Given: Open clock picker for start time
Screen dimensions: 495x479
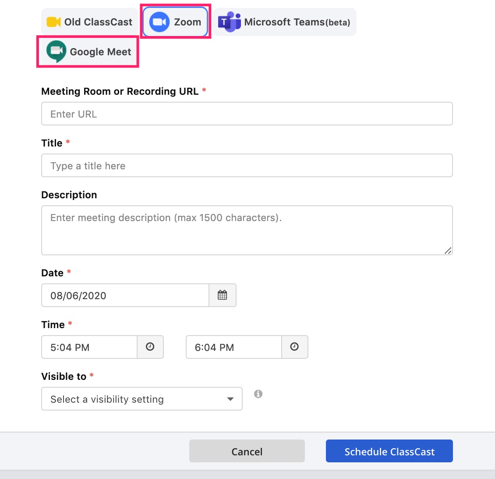Looking at the screenshot, I should pyautogui.click(x=150, y=347).
